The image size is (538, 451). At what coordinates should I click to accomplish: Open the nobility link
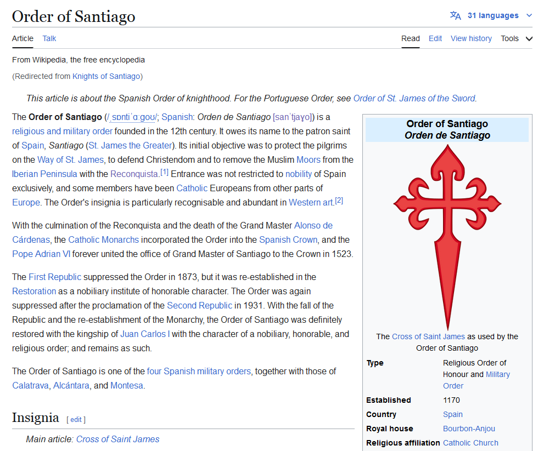click(299, 174)
